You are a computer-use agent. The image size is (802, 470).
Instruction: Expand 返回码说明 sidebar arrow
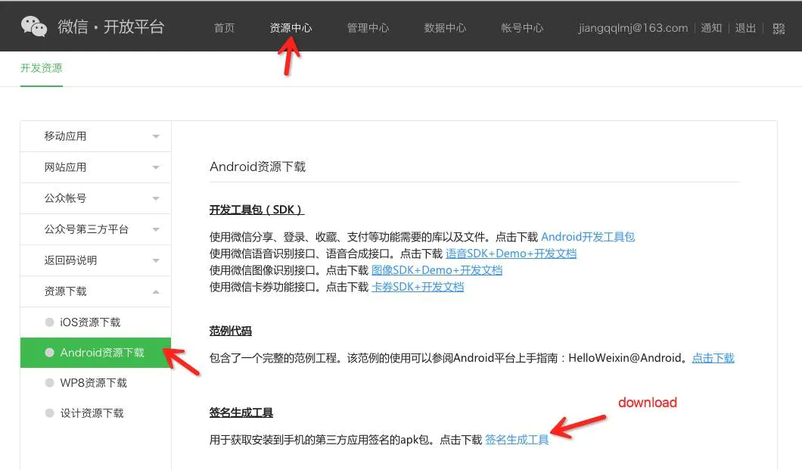tap(156, 261)
